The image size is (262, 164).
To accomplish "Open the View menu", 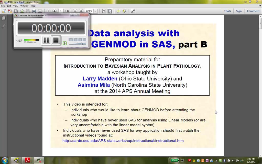I will pyautogui.click(x=15, y=6).
